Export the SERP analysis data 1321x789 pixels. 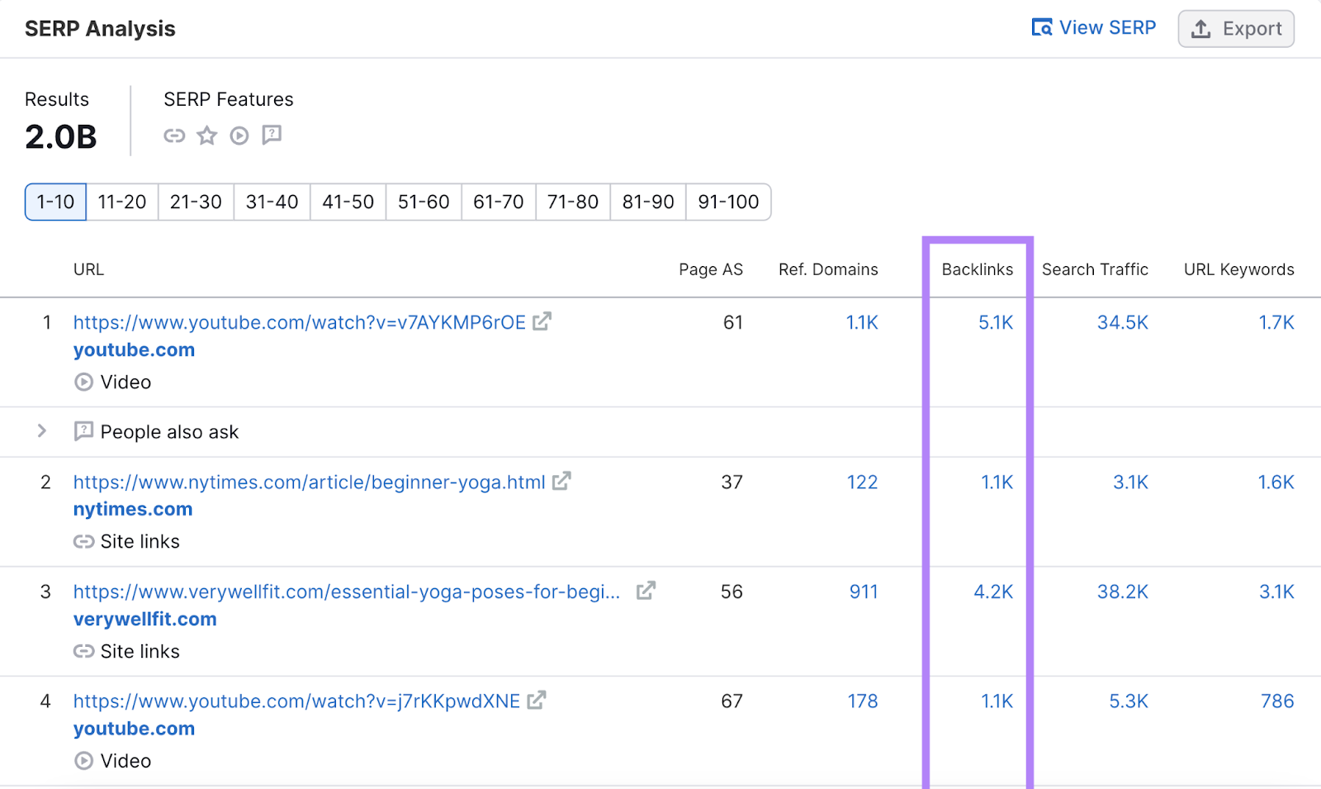(1236, 28)
